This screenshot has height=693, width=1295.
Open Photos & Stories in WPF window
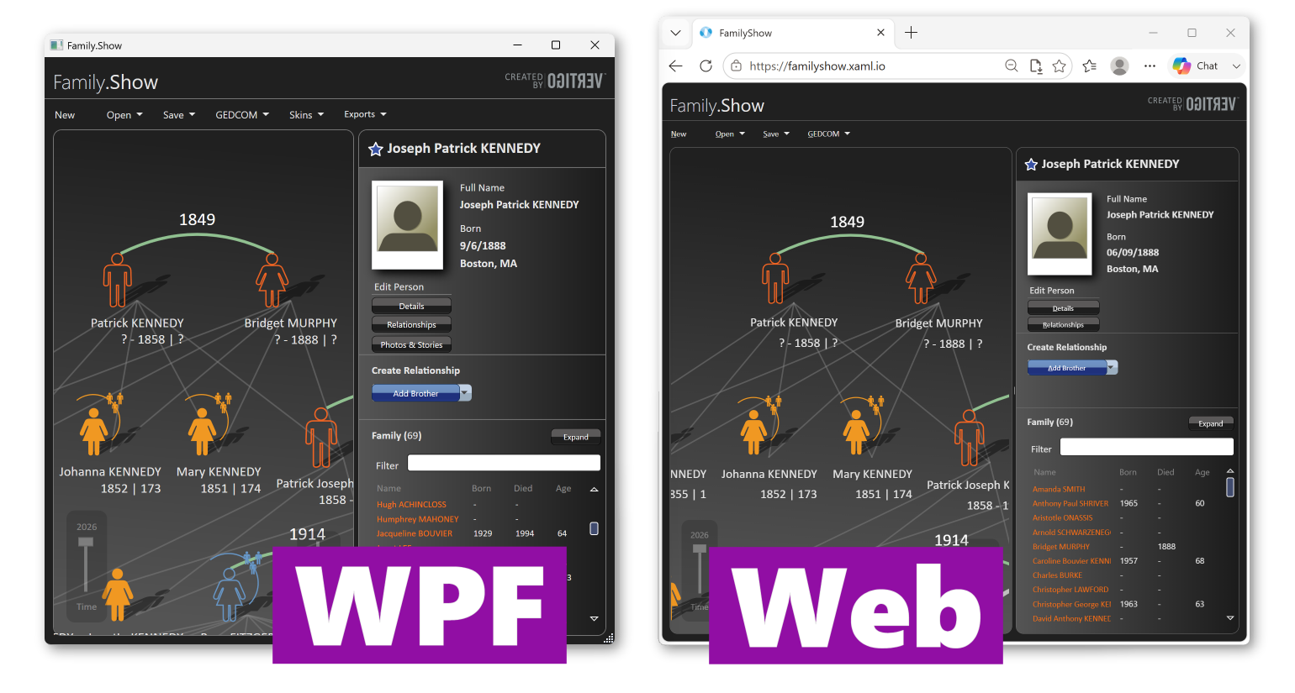click(411, 344)
